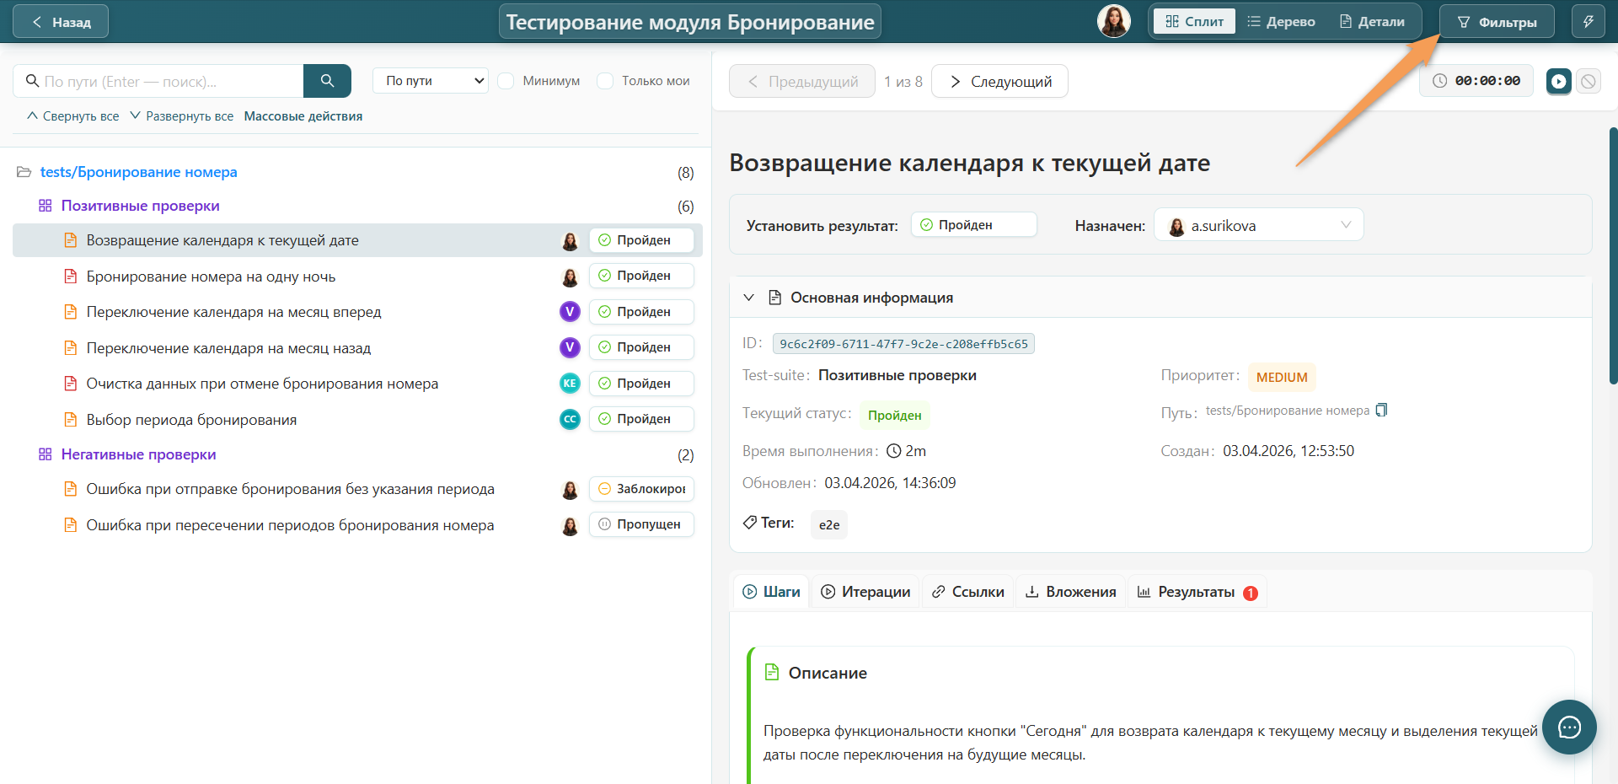Switch to Сплит view
This screenshot has height=784, width=1618.
pos(1195,21)
